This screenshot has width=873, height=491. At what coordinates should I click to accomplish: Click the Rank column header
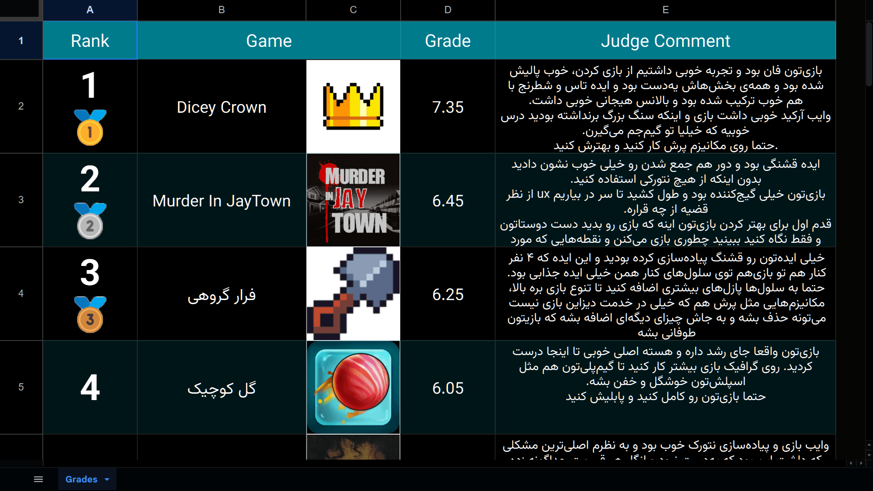click(90, 40)
